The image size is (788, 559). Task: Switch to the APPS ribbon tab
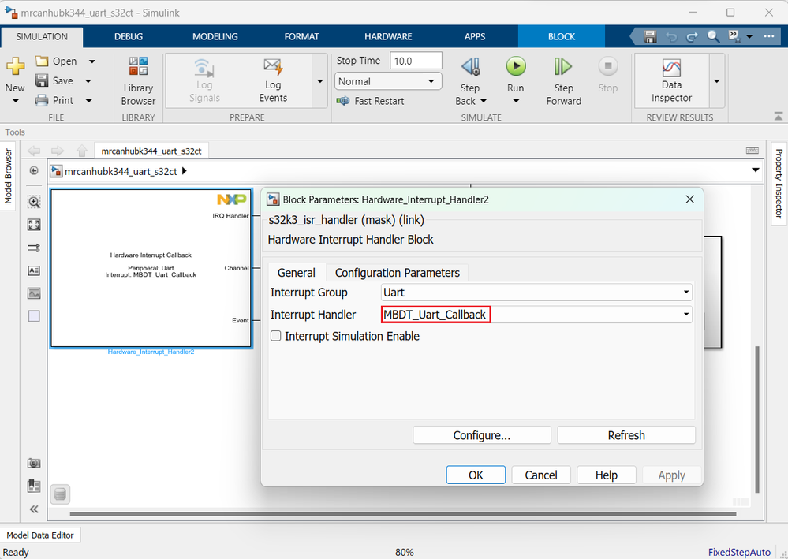(475, 37)
